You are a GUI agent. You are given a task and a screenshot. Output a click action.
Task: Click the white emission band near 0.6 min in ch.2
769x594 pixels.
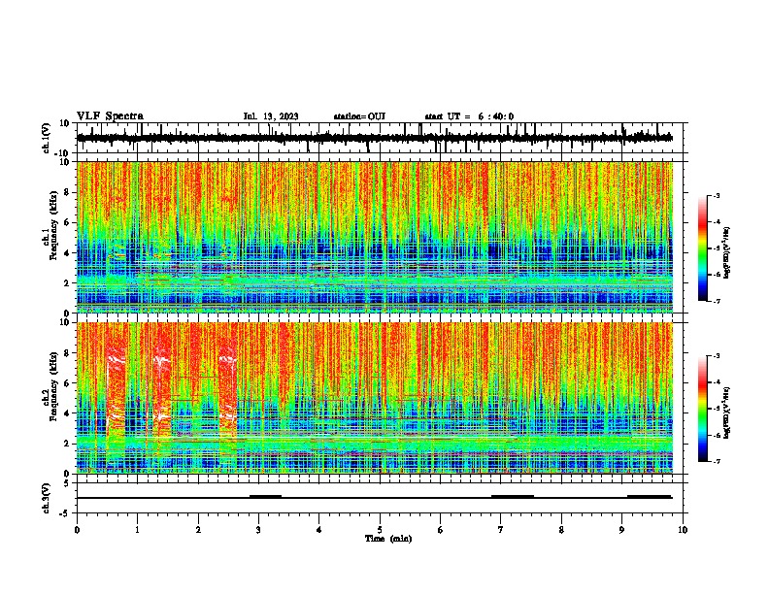click(117, 359)
